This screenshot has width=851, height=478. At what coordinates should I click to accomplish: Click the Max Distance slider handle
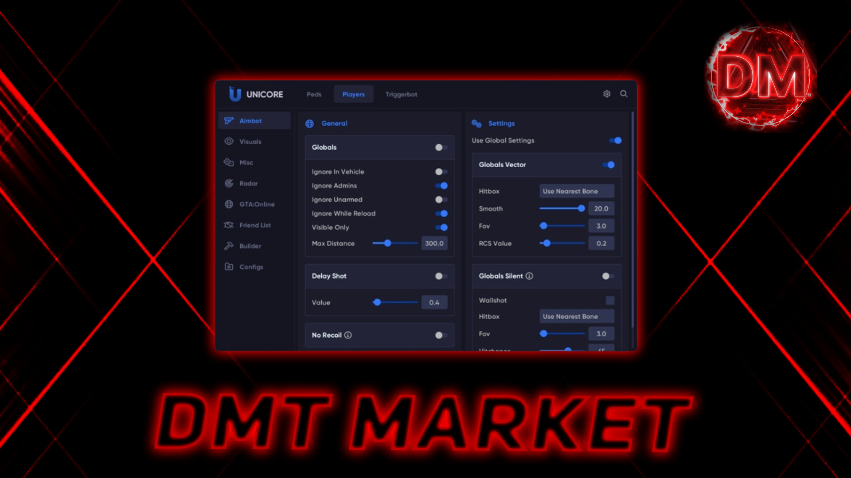388,243
